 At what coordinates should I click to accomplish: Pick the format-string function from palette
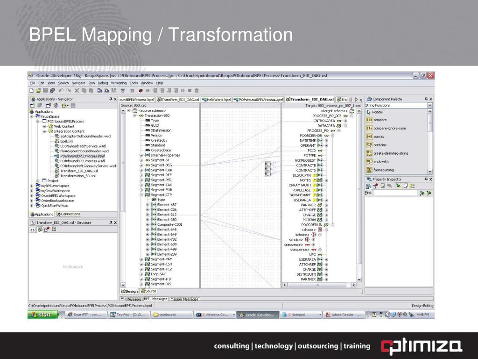(x=380, y=170)
